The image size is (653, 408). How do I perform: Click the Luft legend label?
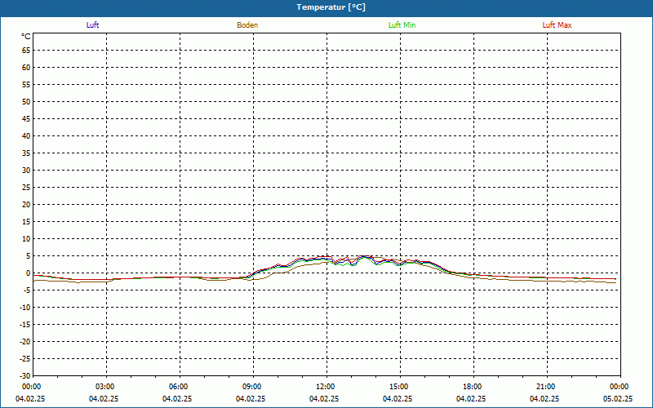tap(92, 25)
